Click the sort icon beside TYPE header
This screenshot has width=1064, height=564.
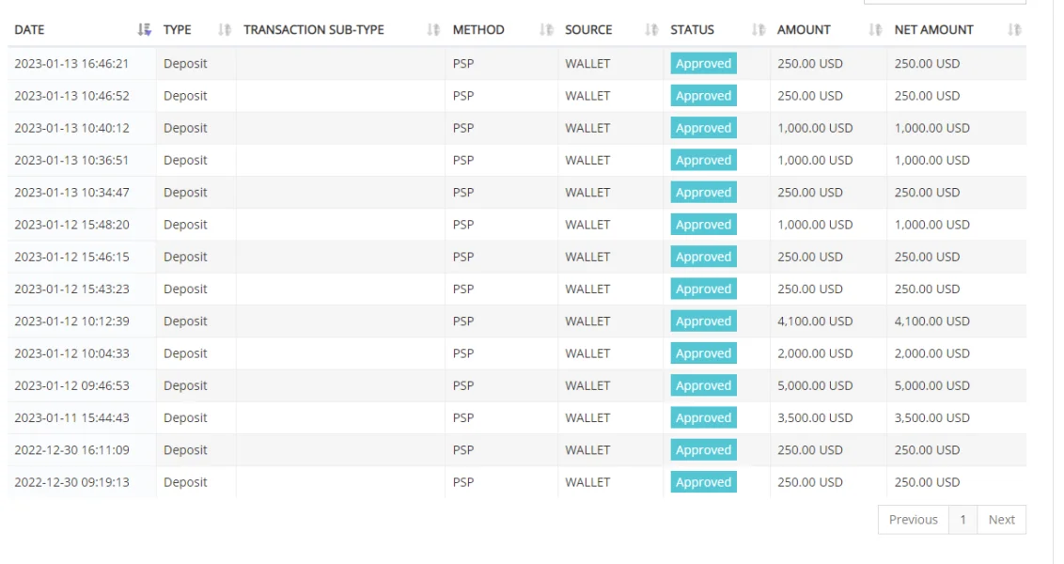tap(224, 30)
